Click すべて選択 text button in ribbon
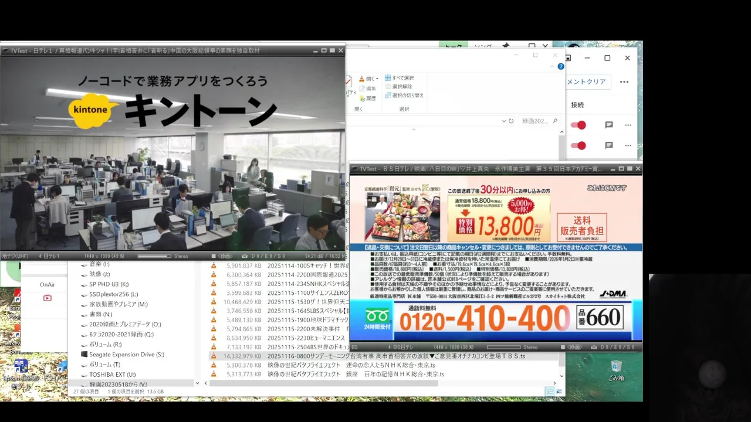Viewport: 751px width, 422px height. click(403, 78)
